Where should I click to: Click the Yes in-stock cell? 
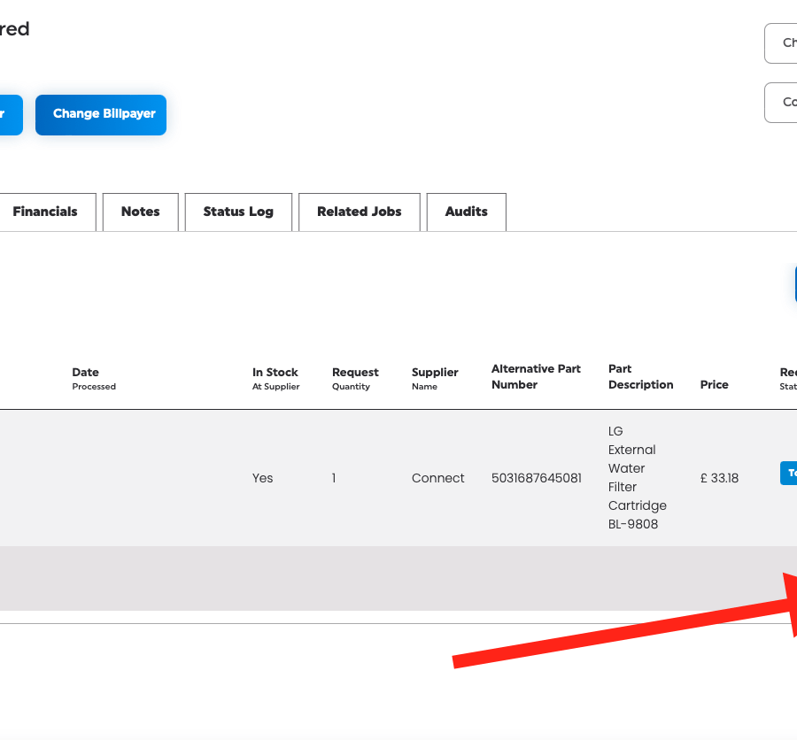tap(262, 478)
